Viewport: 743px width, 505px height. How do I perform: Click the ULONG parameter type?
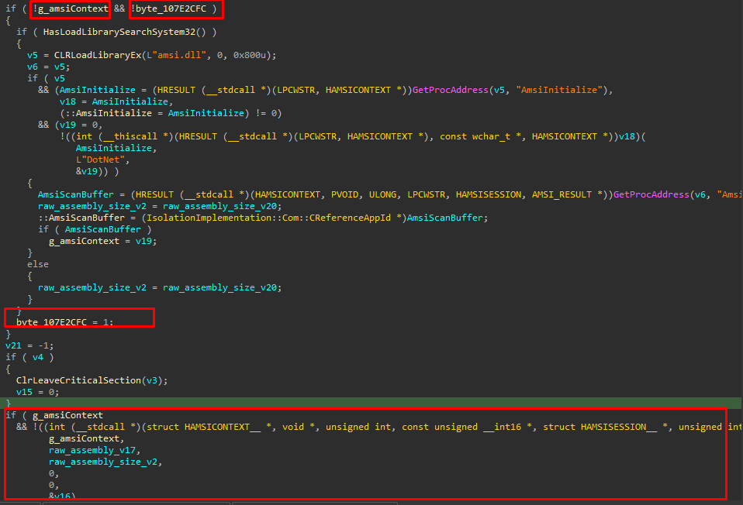[x=382, y=194]
